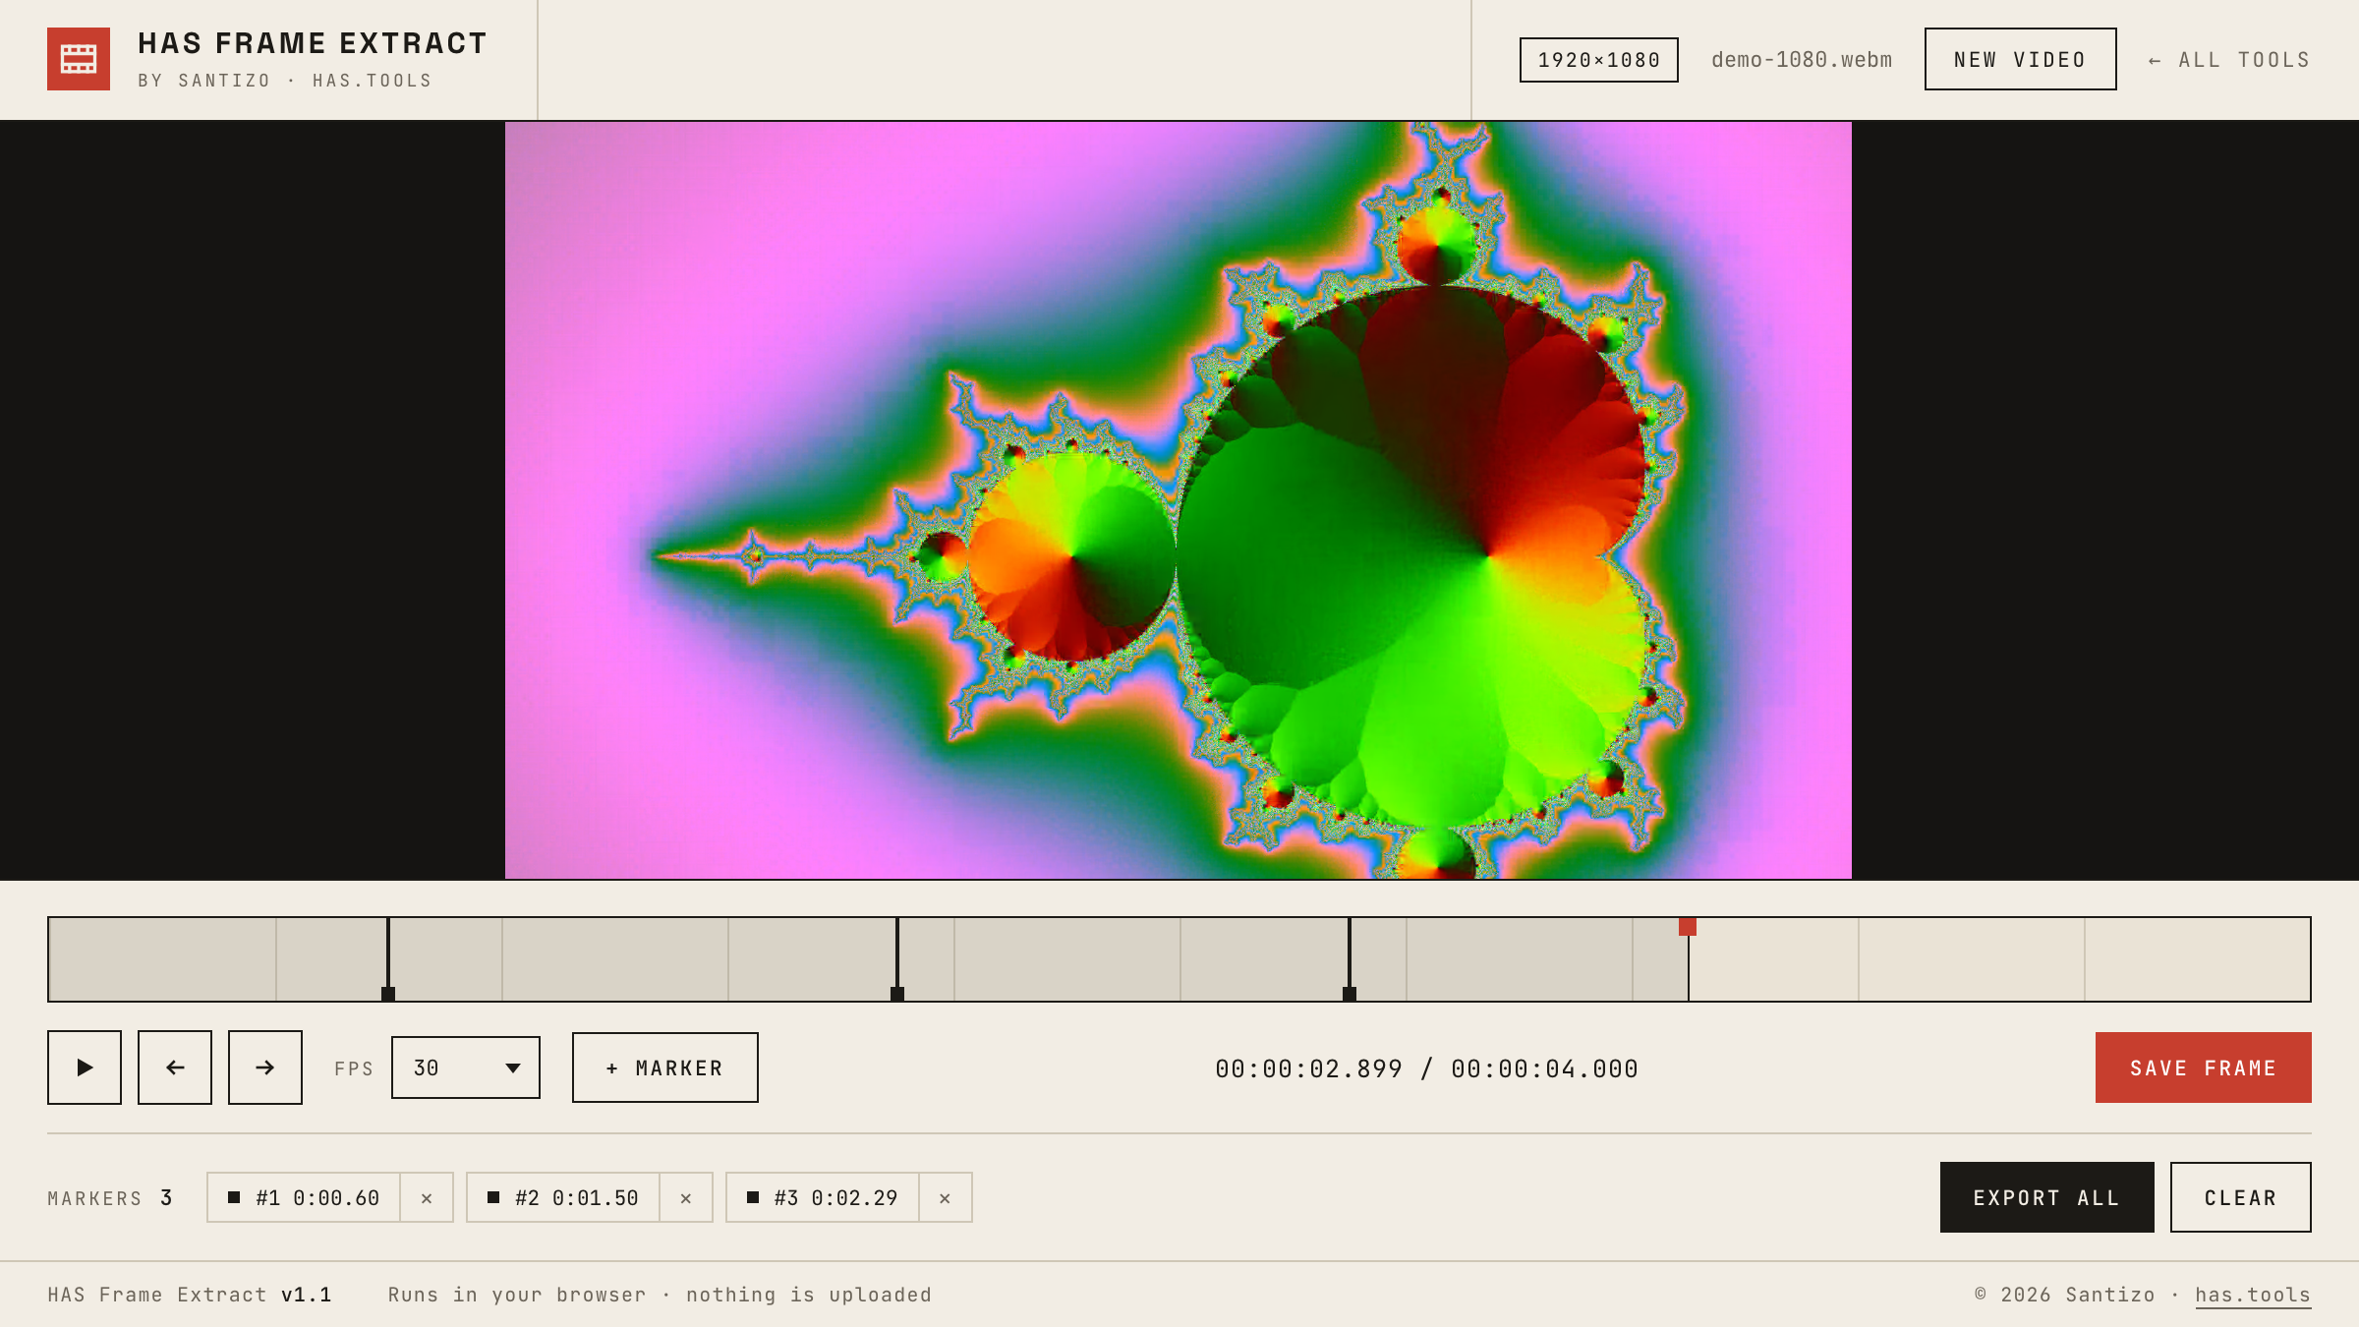
Task: Click the Mandelbrot video preview frame
Action: tap(1179, 500)
